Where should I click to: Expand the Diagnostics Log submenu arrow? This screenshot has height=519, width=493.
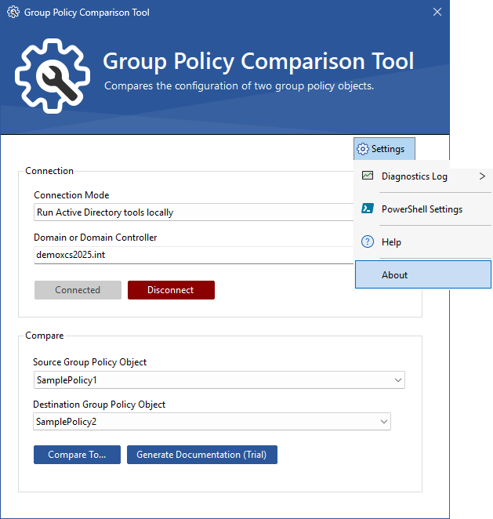pos(482,176)
